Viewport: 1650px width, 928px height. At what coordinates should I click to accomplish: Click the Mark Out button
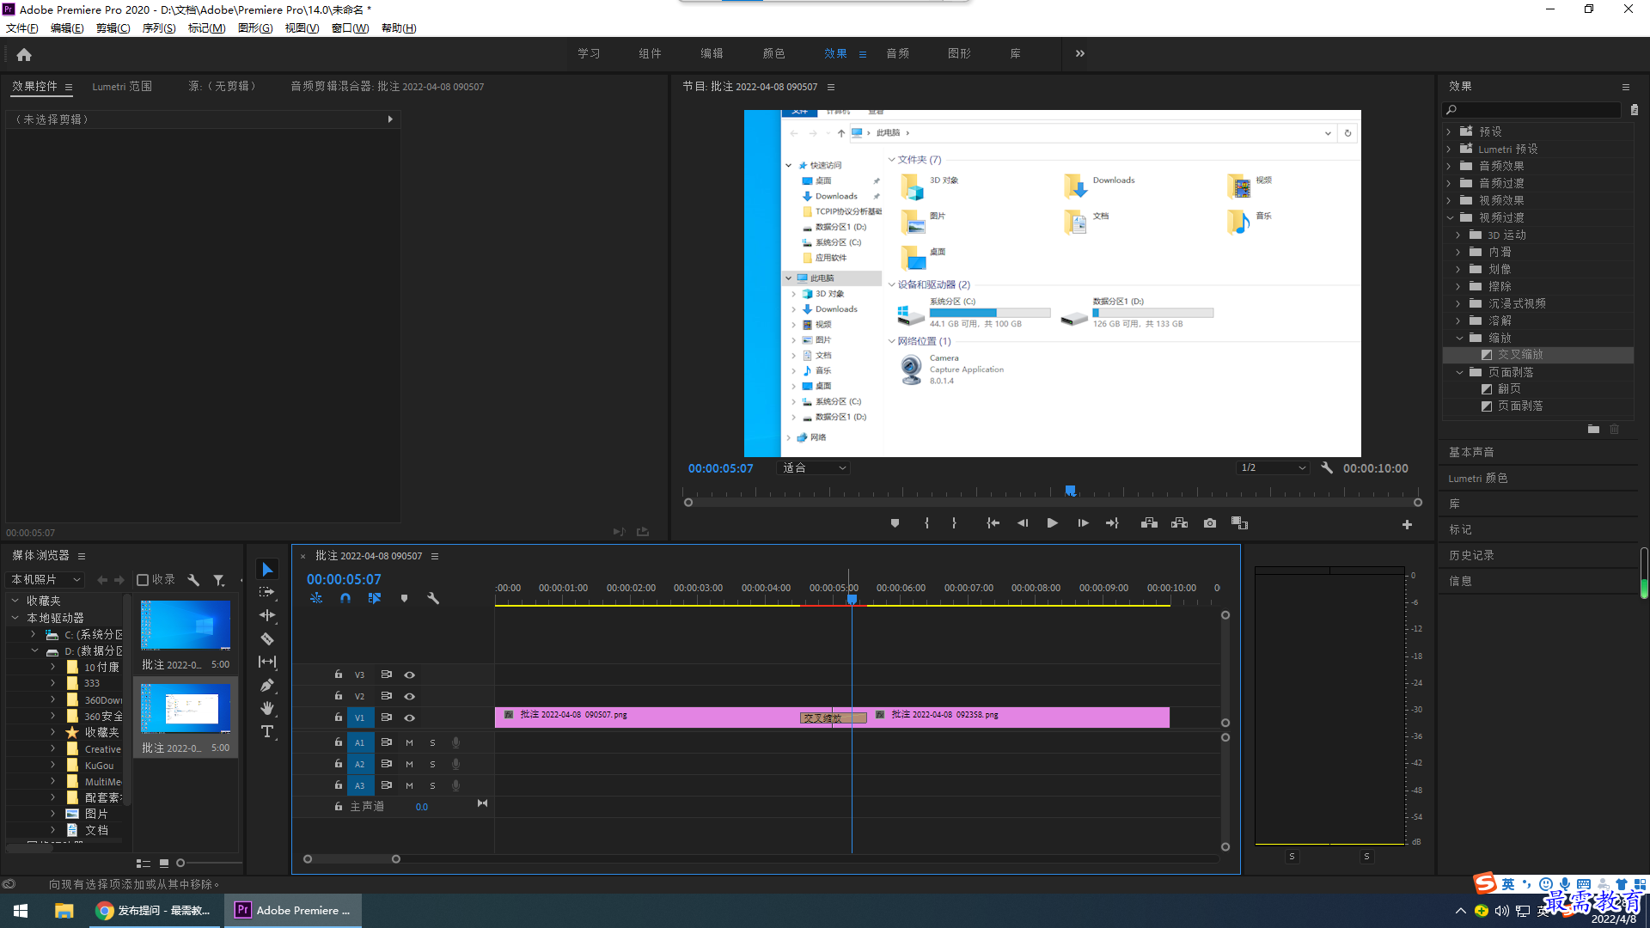[x=954, y=523]
